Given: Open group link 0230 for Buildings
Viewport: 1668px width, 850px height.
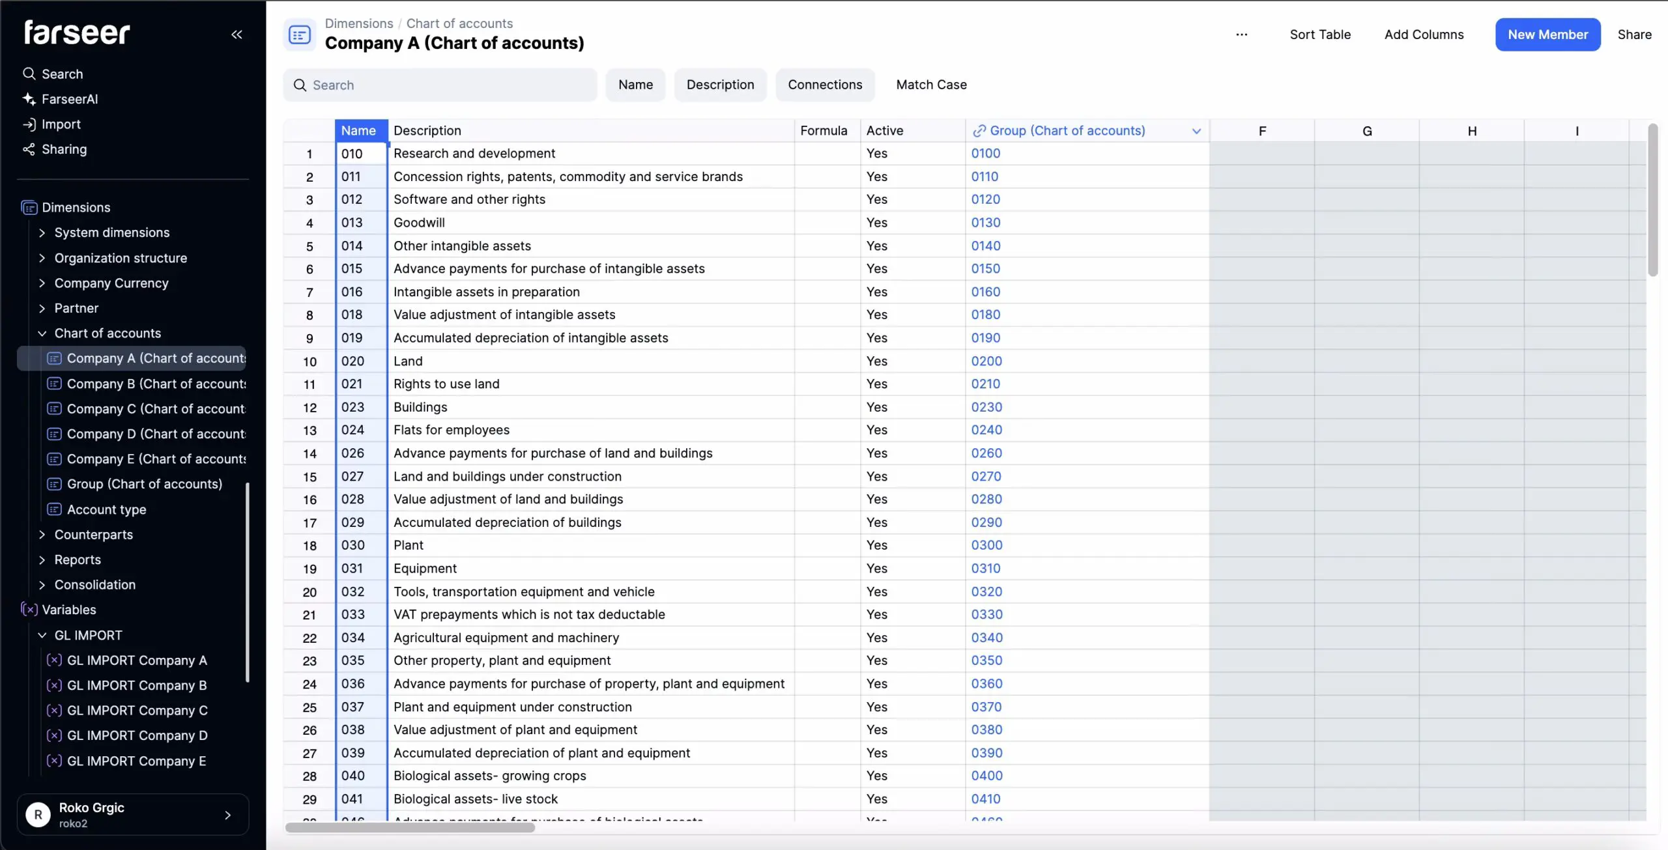Looking at the screenshot, I should tap(986, 407).
